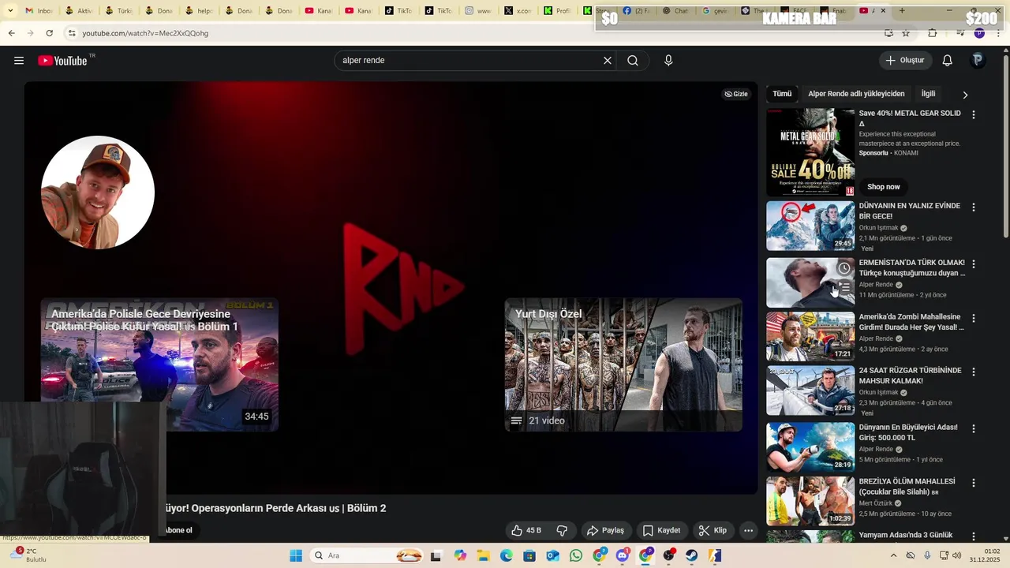The image size is (1010, 568).
Task: Open Steam from the taskbar
Action: pyautogui.click(x=691, y=555)
